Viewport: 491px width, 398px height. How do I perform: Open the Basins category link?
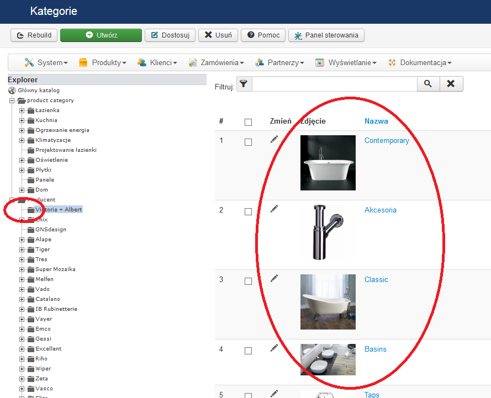coord(376,349)
